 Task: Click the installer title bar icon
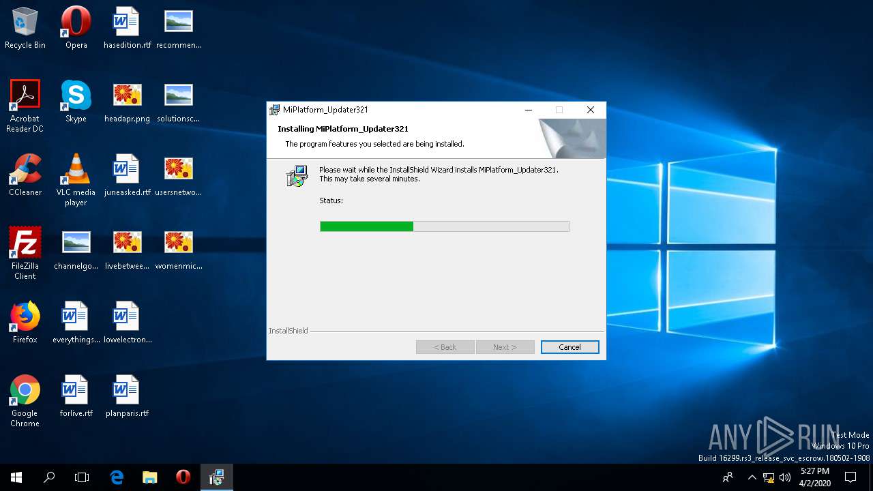[275, 110]
